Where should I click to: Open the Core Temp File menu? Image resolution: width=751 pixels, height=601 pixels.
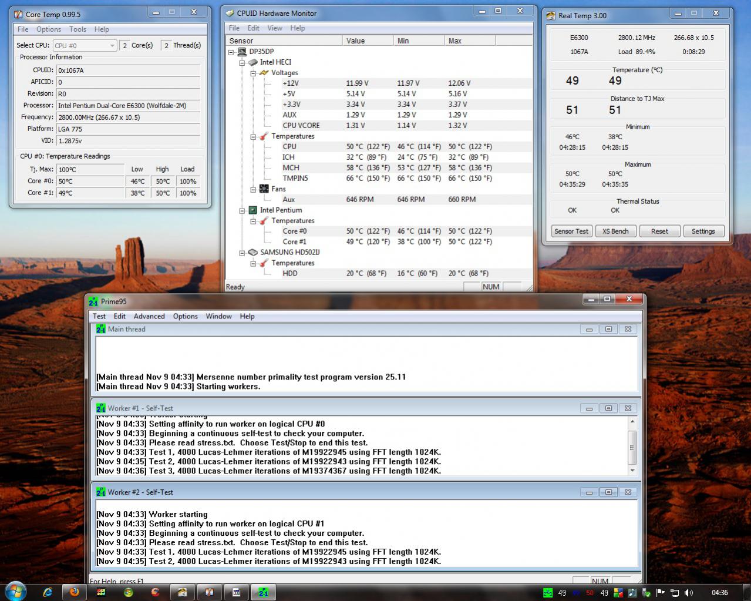(23, 29)
